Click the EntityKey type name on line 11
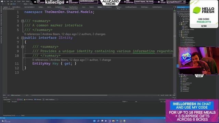Viewport: 219px width, 123px height. [41, 64]
